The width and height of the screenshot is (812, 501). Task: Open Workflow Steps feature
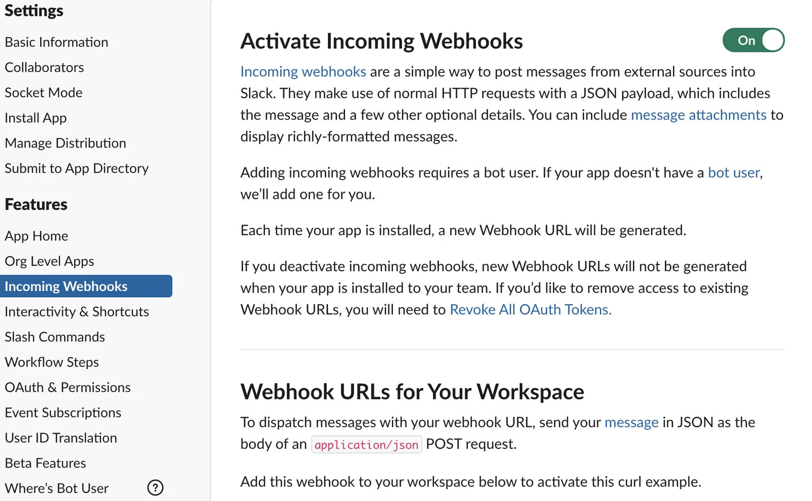point(52,363)
